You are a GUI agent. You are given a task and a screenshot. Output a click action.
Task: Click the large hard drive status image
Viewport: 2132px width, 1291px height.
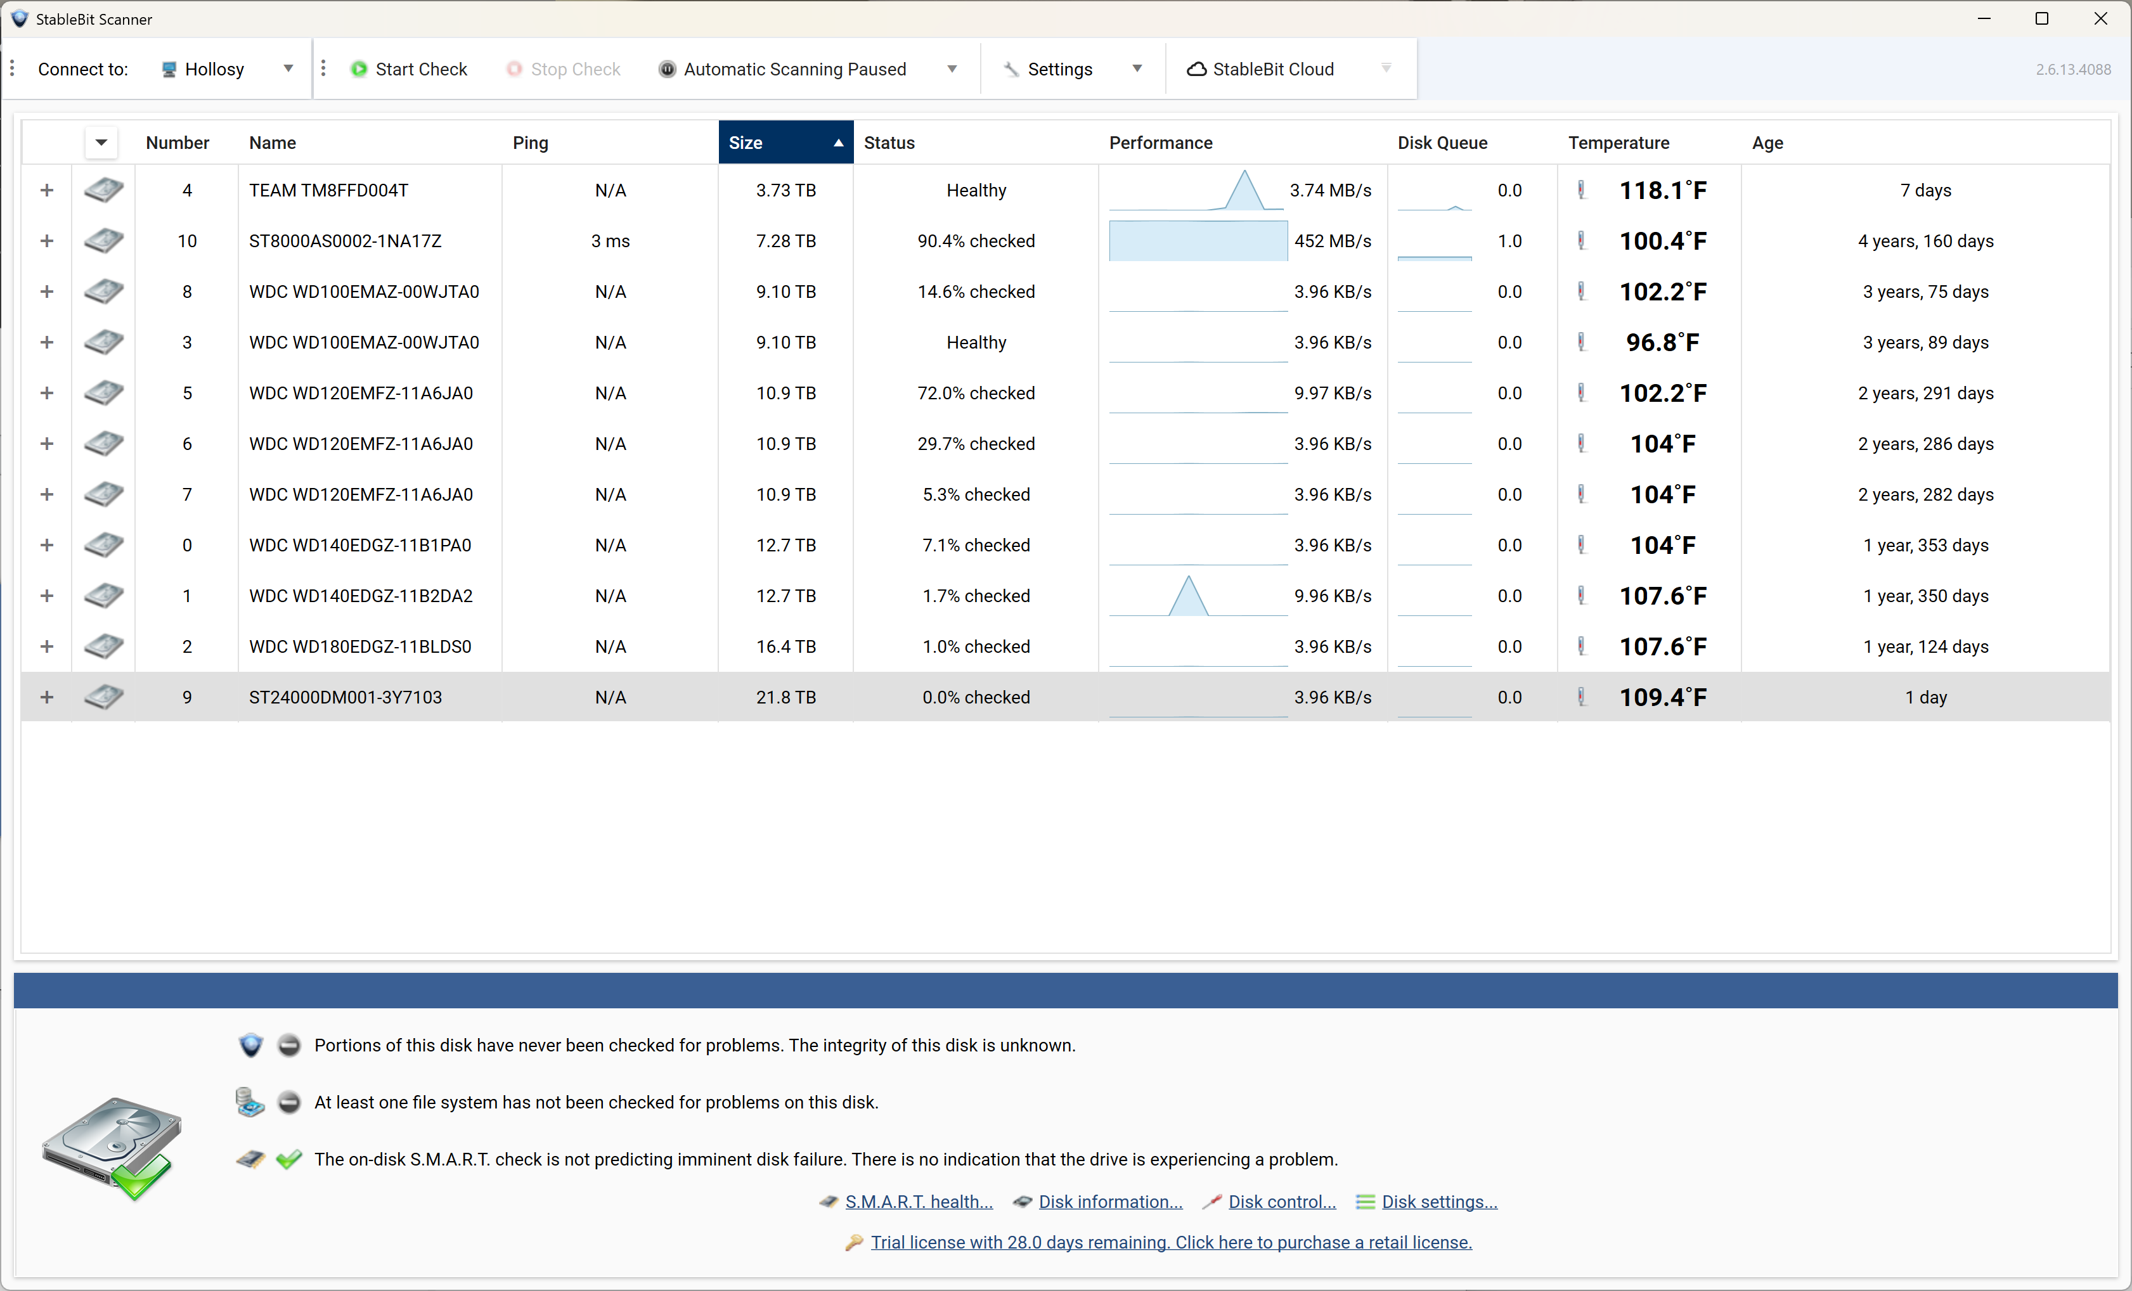(x=112, y=1147)
